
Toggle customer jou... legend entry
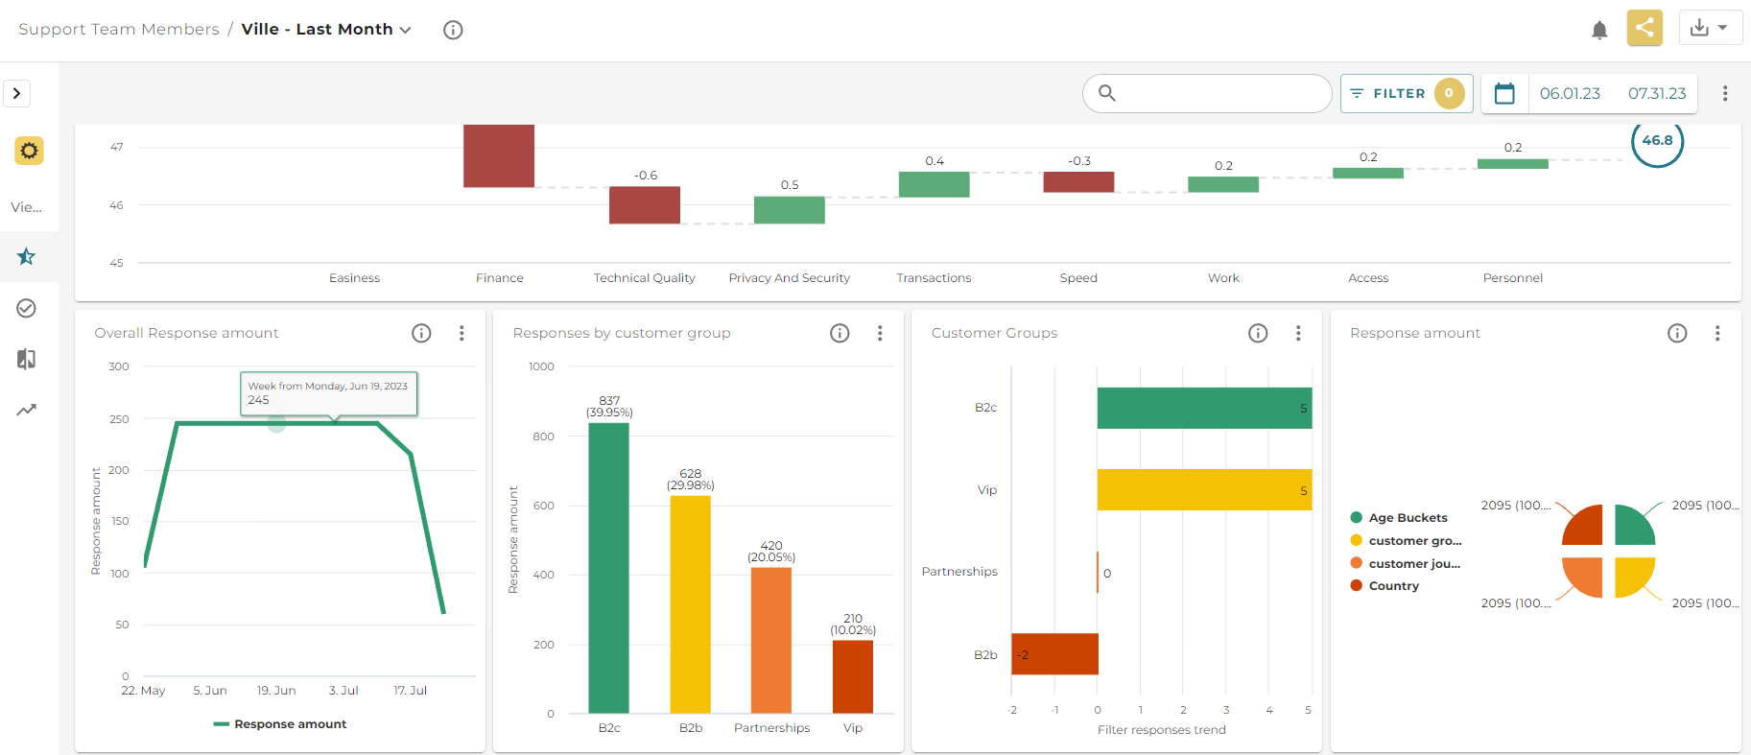click(x=1406, y=563)
